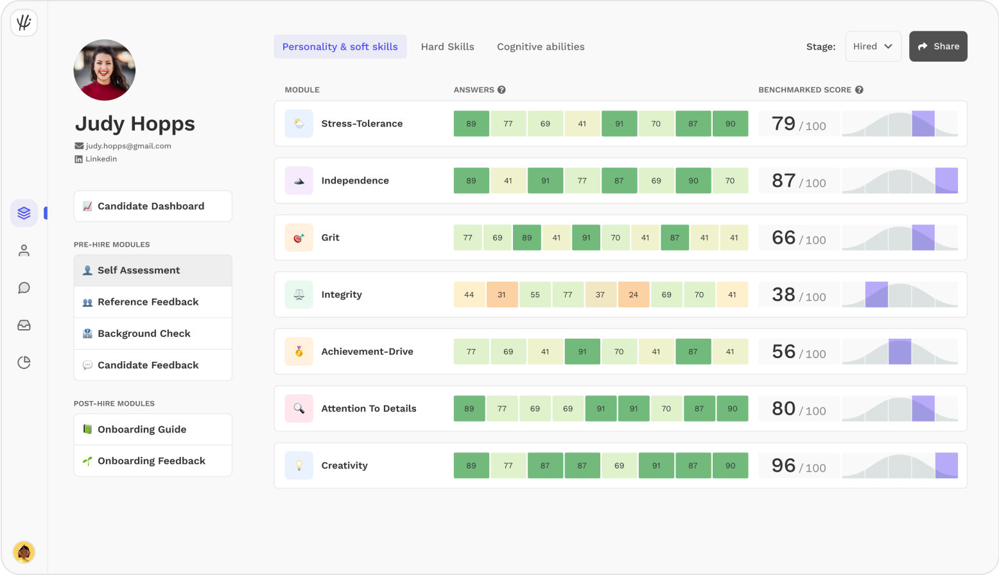Open the inbox tray icon in the sidebar
This screenshot has height=575, width=999.
[x=24, y=325]
